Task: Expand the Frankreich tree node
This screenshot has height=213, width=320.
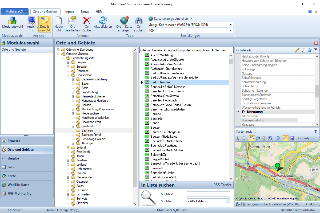Action: coord(68,152)
